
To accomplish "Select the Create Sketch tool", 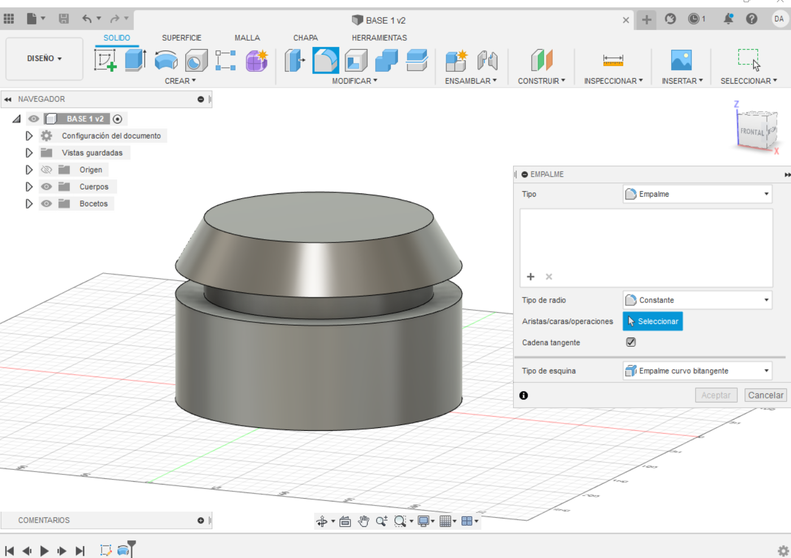I will [x=105, y=60].
